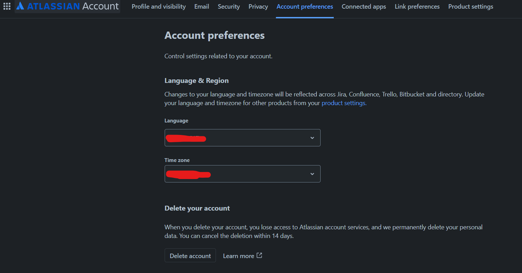522x273 pixels.
Task: Select the Account preferences tab
Action: click(x=305, y=7)
